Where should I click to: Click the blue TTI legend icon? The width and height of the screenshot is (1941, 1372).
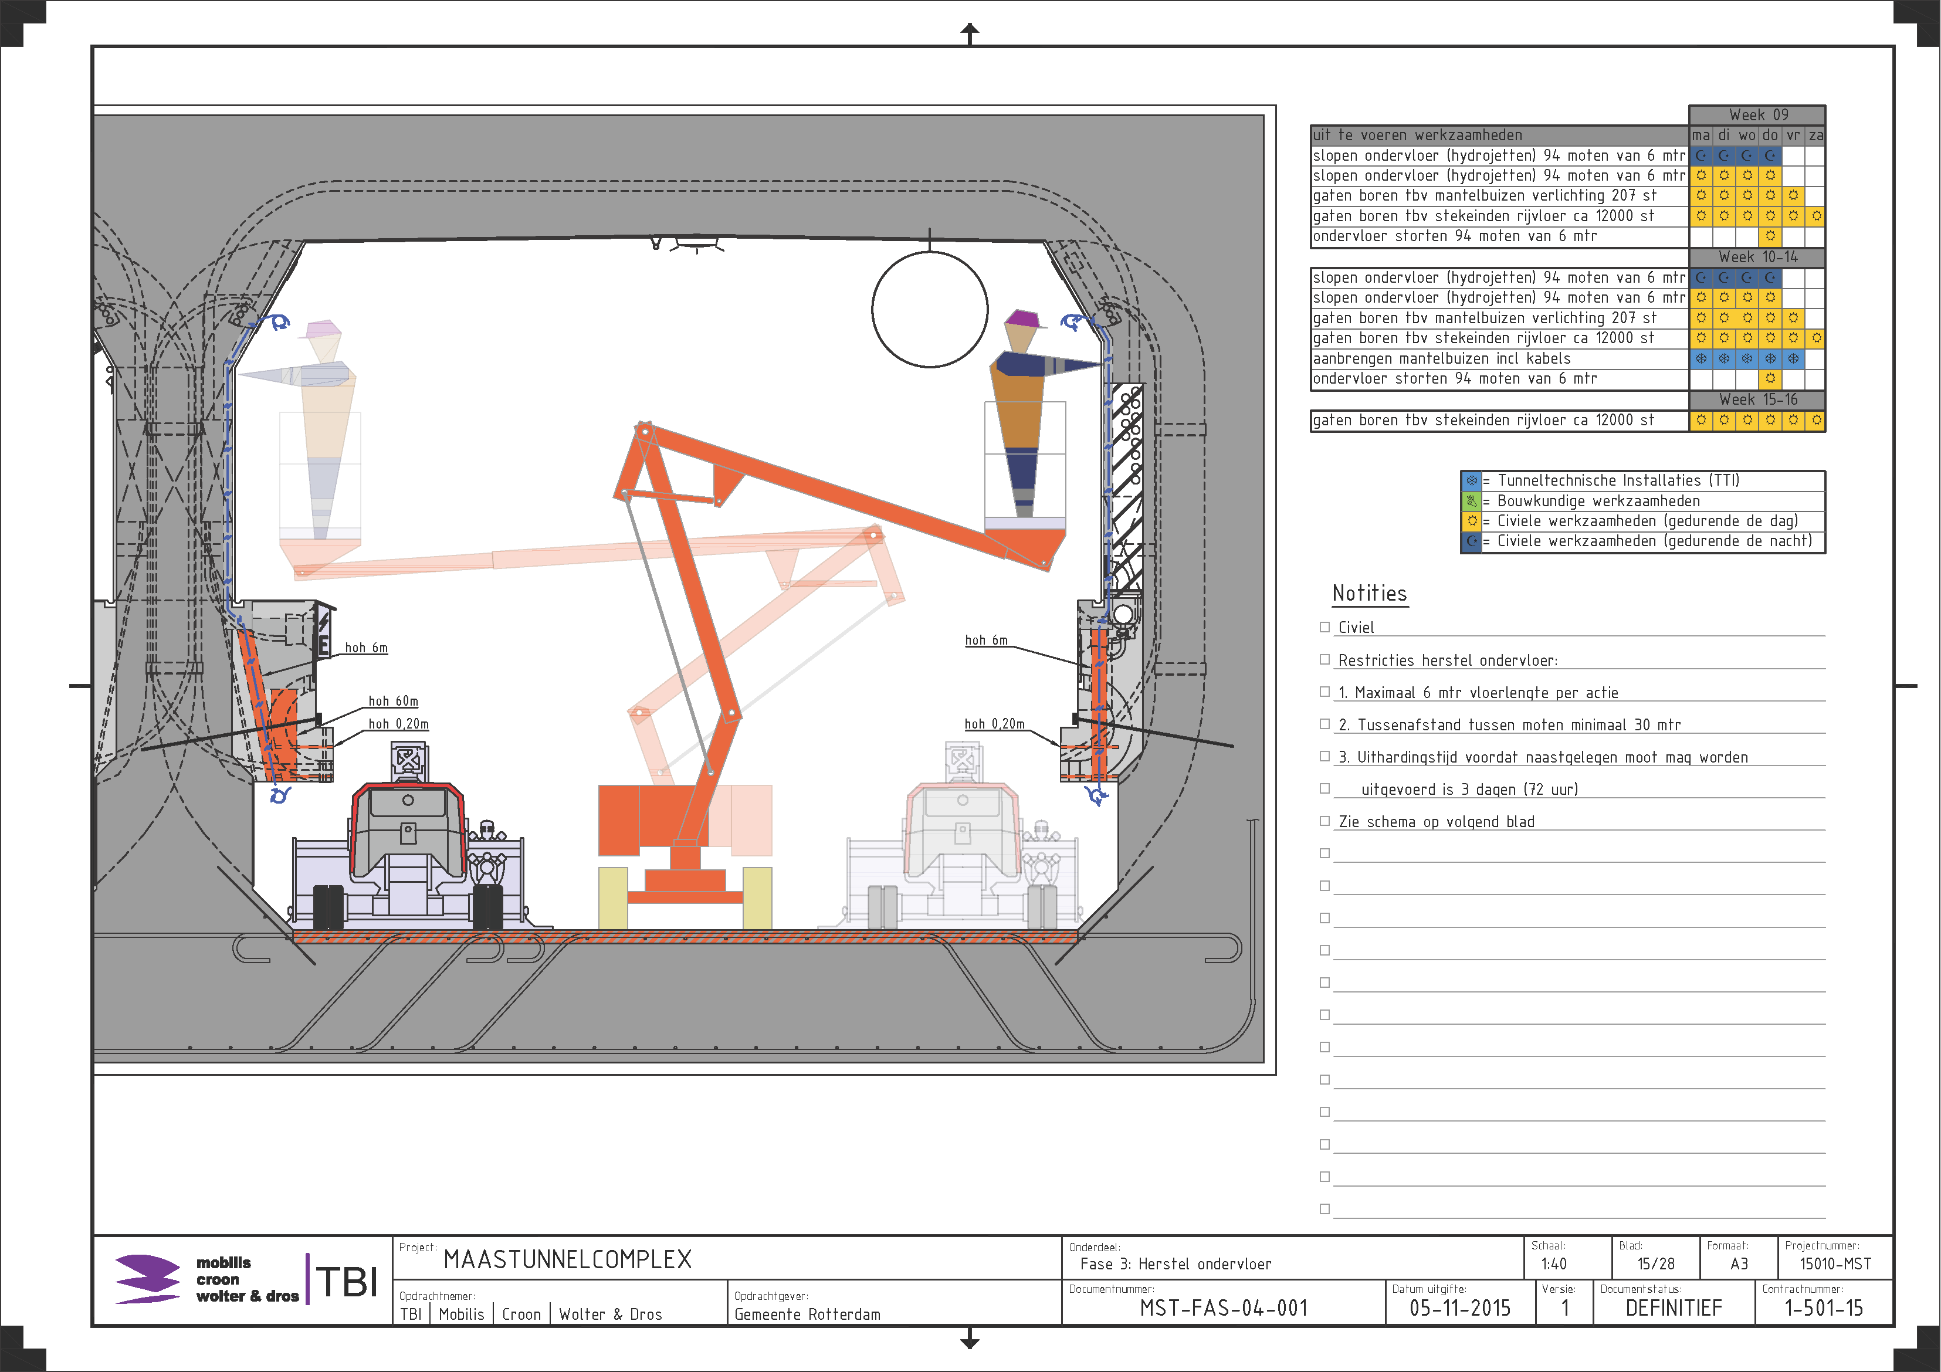[1472, 481]
